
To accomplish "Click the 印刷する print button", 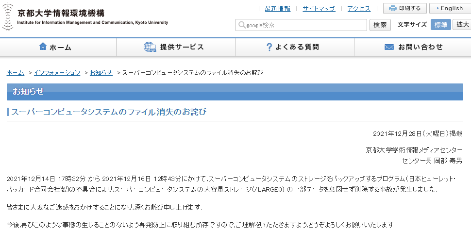I will pos(405,8).
